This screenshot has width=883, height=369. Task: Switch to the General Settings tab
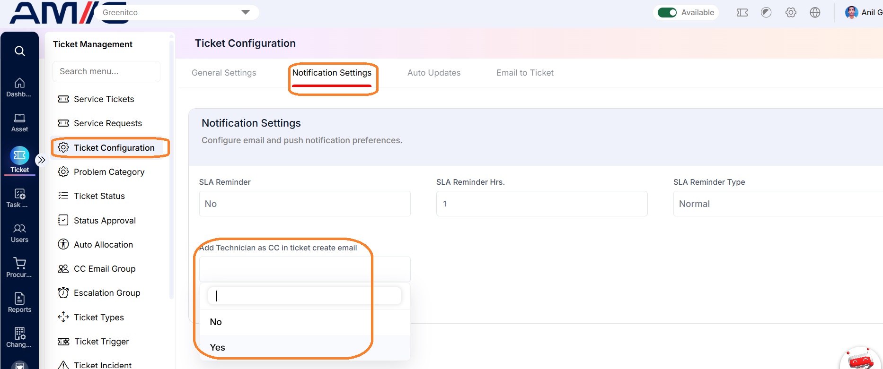[x=224, y=73]
